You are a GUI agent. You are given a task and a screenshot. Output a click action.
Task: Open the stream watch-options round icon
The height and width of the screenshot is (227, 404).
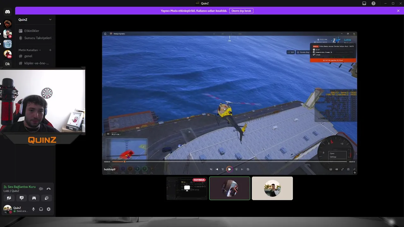point(355,172)
